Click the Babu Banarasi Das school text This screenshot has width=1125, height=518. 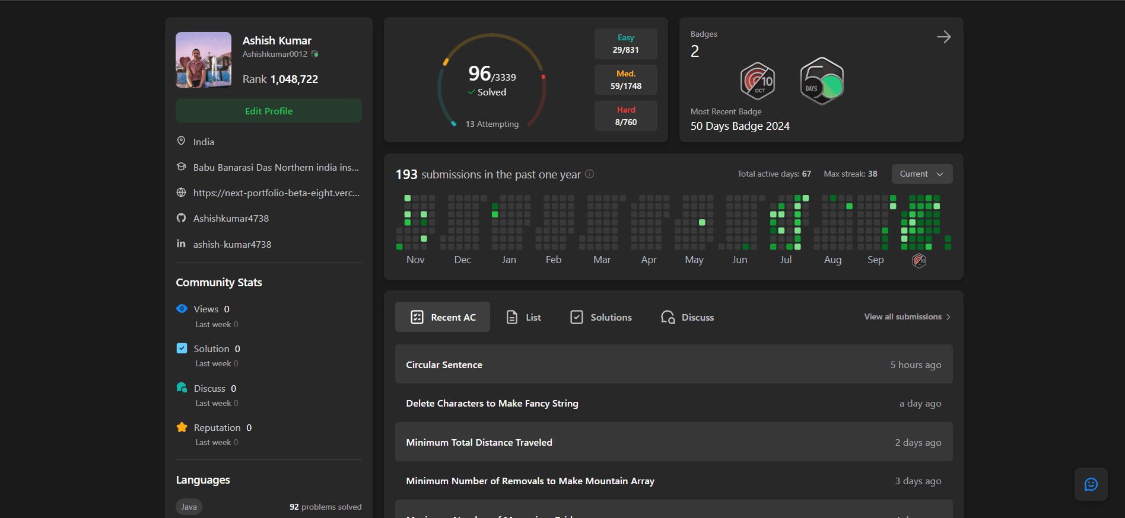[x=276, y=167]
